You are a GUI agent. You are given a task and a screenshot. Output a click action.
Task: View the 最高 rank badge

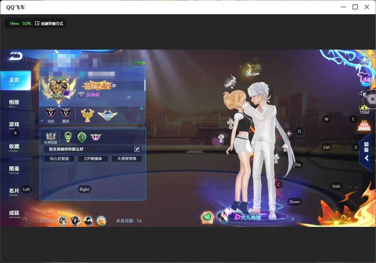(66, 113)
